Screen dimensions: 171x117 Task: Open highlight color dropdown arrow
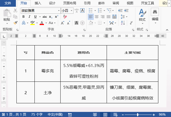point(37,23)
